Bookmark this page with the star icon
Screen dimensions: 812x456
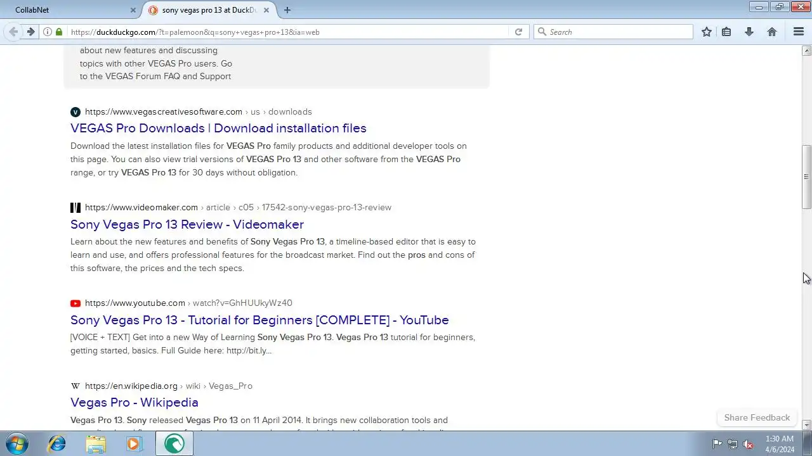707,32
